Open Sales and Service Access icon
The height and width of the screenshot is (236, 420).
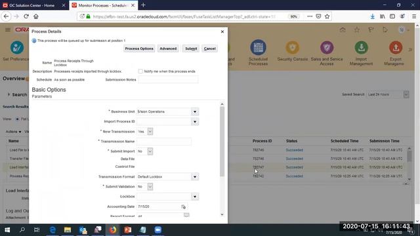pos(327,48)
